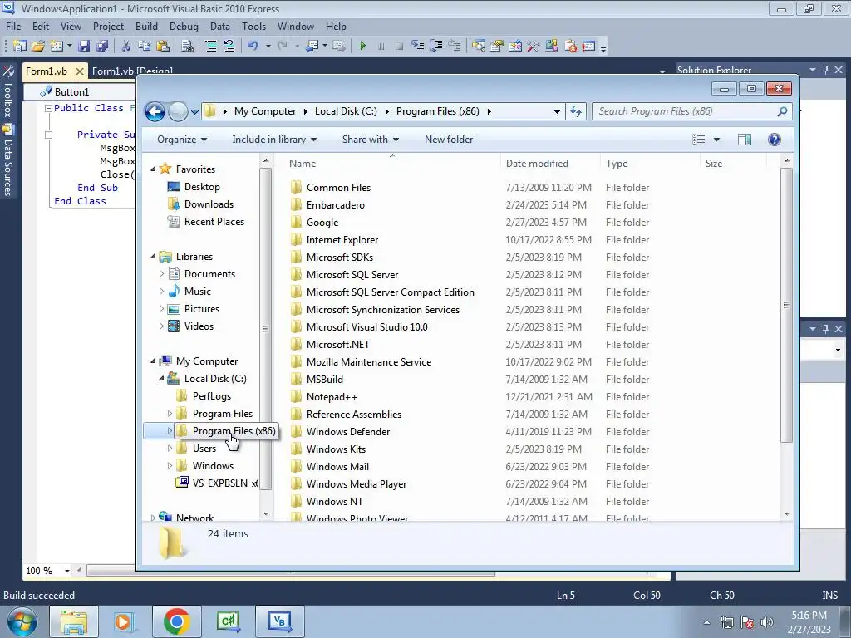Open Share with dropdown
Screen dimensions: 851x638
tap(370, 140)
